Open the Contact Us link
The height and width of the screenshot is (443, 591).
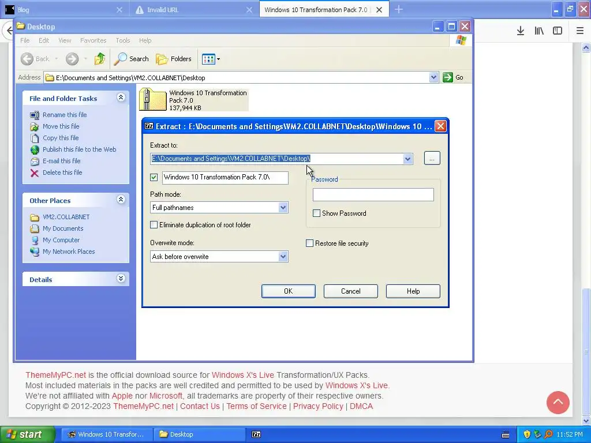coord(200,406)
